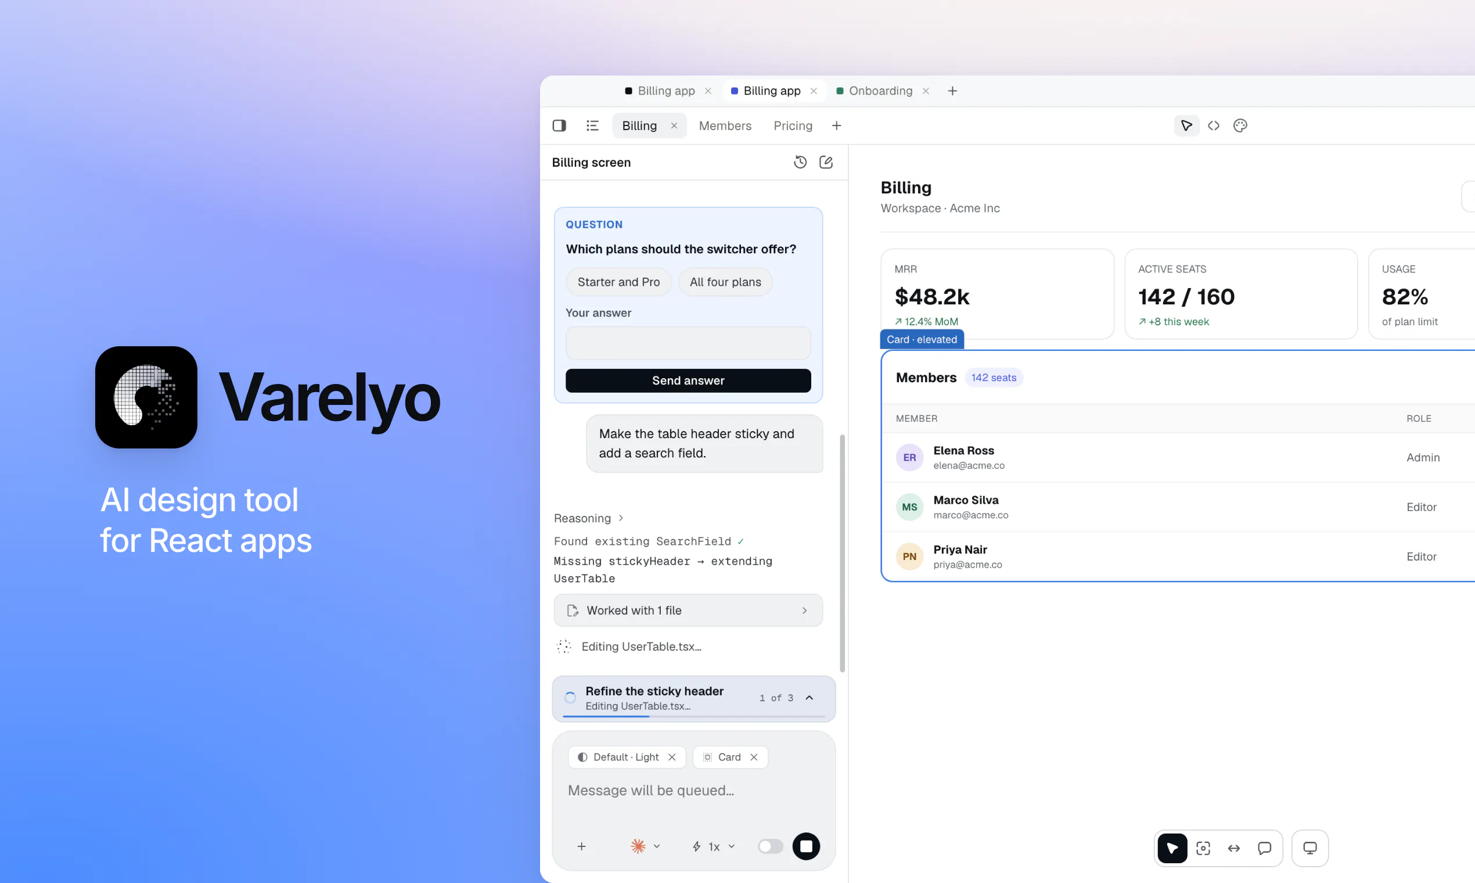The height and width of the screenshot is (883, 1475).
Task: Start a new chat with edit icon
Action: (826, 163)
